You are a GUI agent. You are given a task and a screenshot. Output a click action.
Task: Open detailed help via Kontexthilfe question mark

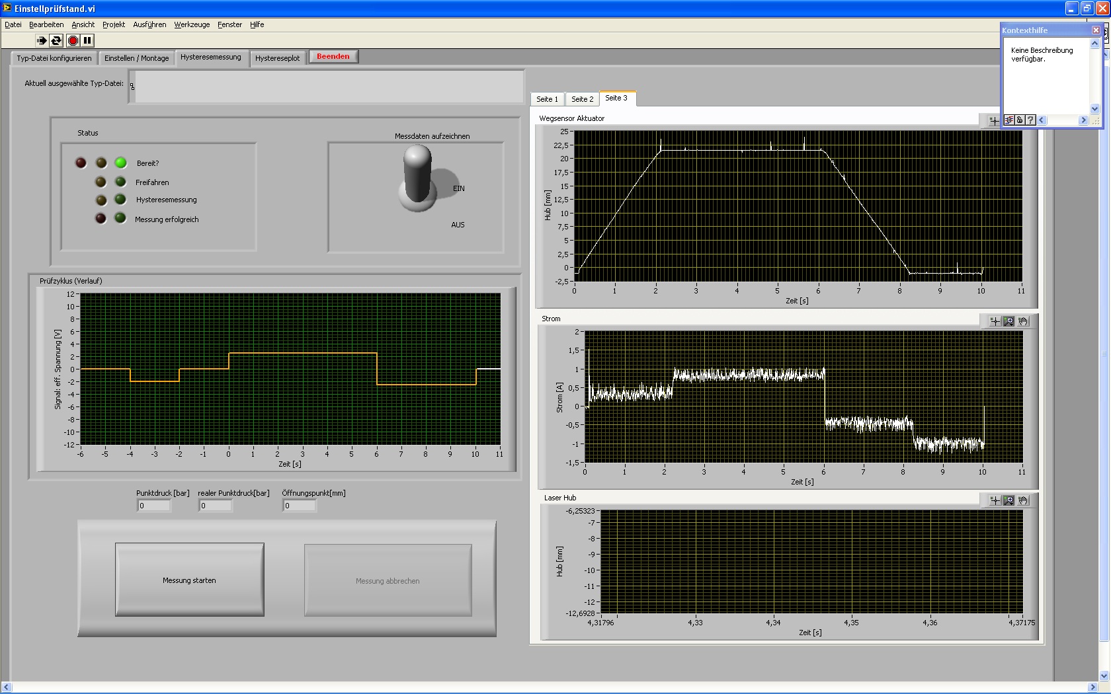click(1030, 120)
